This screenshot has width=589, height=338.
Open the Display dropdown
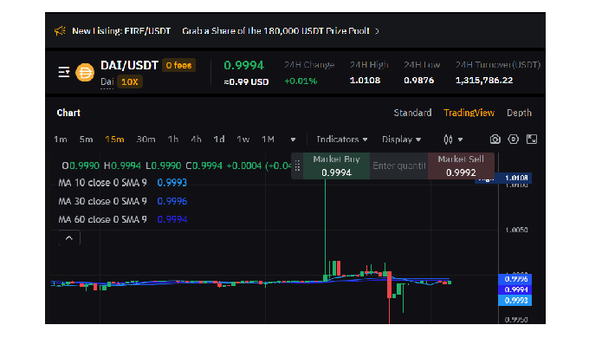click(x=401, y=140)
